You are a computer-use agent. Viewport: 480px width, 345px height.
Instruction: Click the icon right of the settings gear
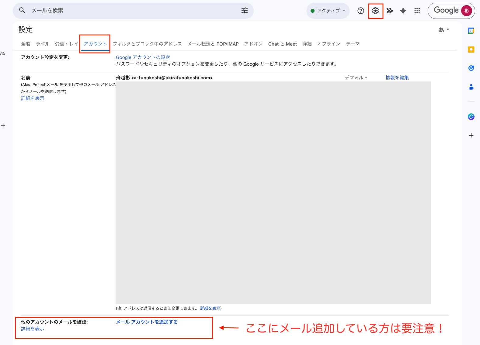(x=390, y=11)
